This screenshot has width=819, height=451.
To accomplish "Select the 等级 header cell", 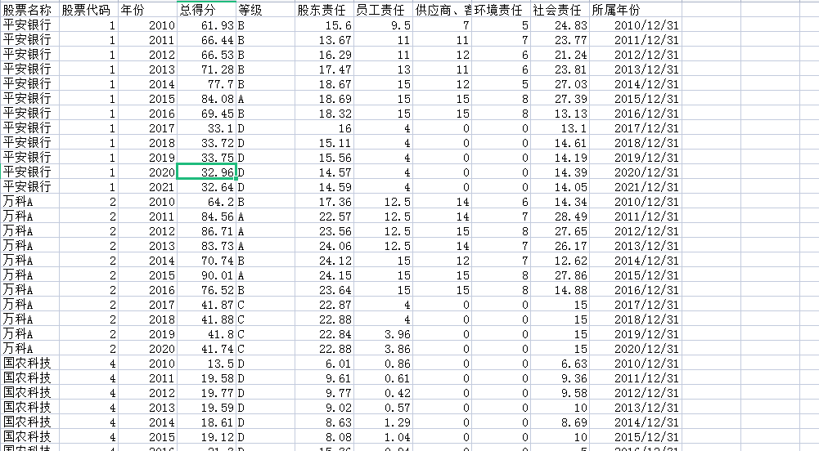I will click(265, 10).
